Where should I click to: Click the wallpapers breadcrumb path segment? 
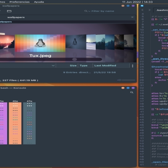click(x=6, y=22)
